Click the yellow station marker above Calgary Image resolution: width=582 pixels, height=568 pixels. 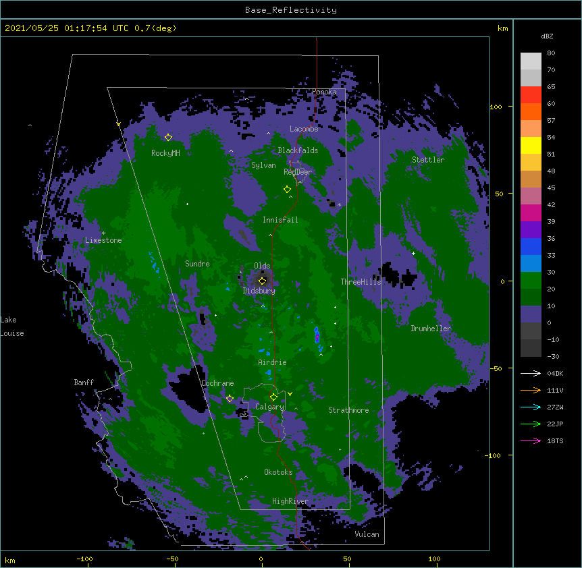(x=273, y=397)
